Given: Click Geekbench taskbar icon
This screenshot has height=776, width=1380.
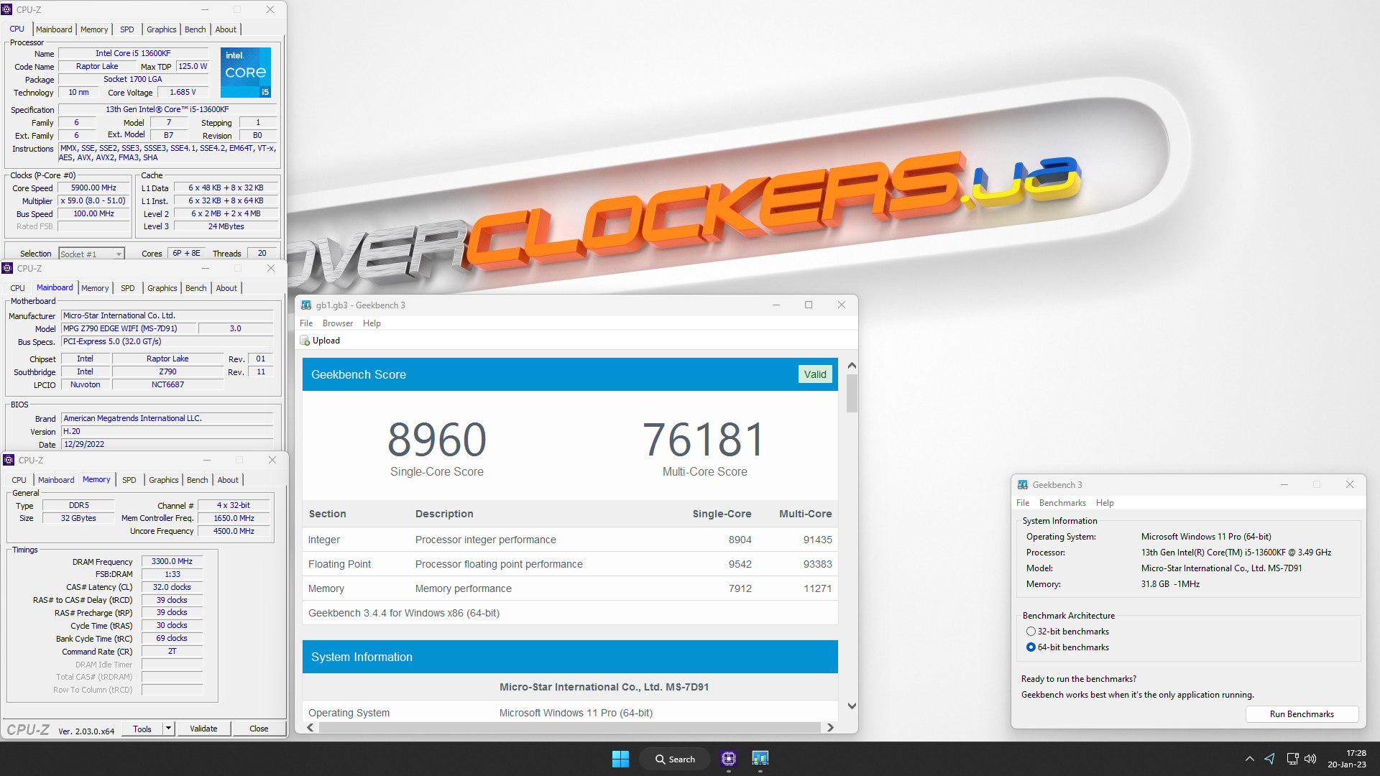Looking at the screenshot, I should [x=760, y=759].
